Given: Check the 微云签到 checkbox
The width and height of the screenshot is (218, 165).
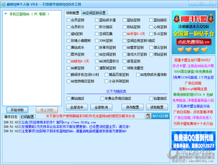Looking at the screenshot, I should [x=151, y=48].
